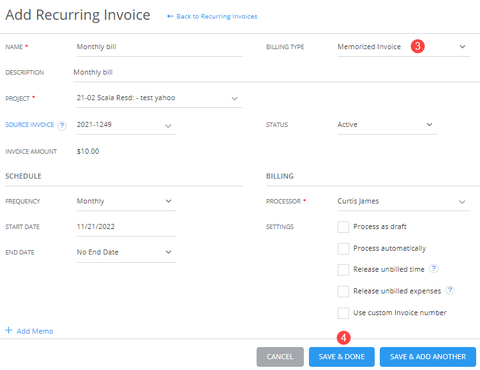Click the Billing section heading
Viewport: 480px width, 370px height.
pos(280,176)
